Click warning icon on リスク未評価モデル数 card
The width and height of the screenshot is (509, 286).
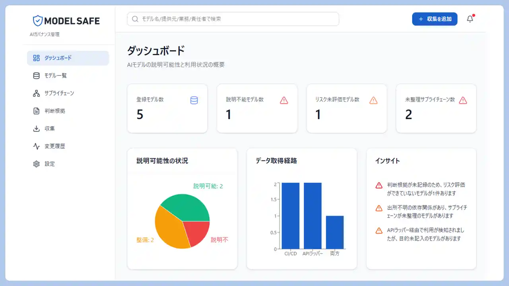(373, 100)
